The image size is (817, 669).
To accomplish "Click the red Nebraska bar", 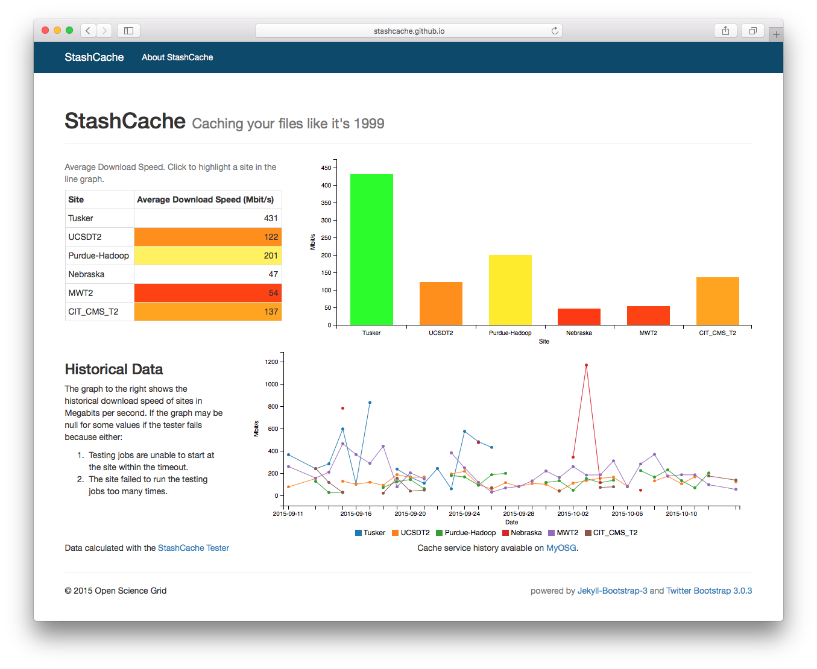I will click(579, 316).
